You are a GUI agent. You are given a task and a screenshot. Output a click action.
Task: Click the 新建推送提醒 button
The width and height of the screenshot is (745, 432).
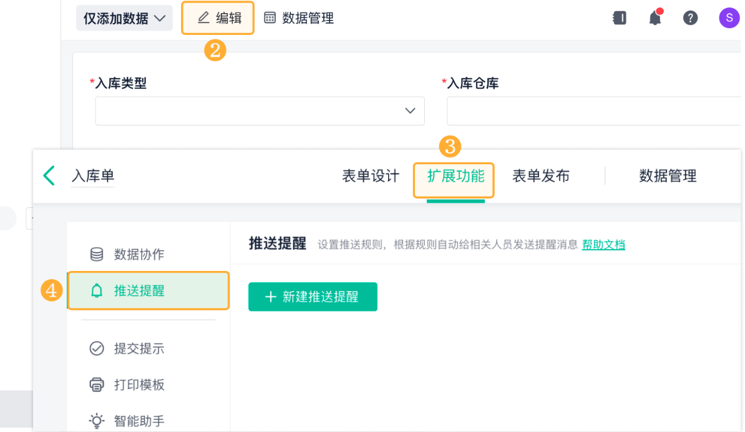click(313, 297)
